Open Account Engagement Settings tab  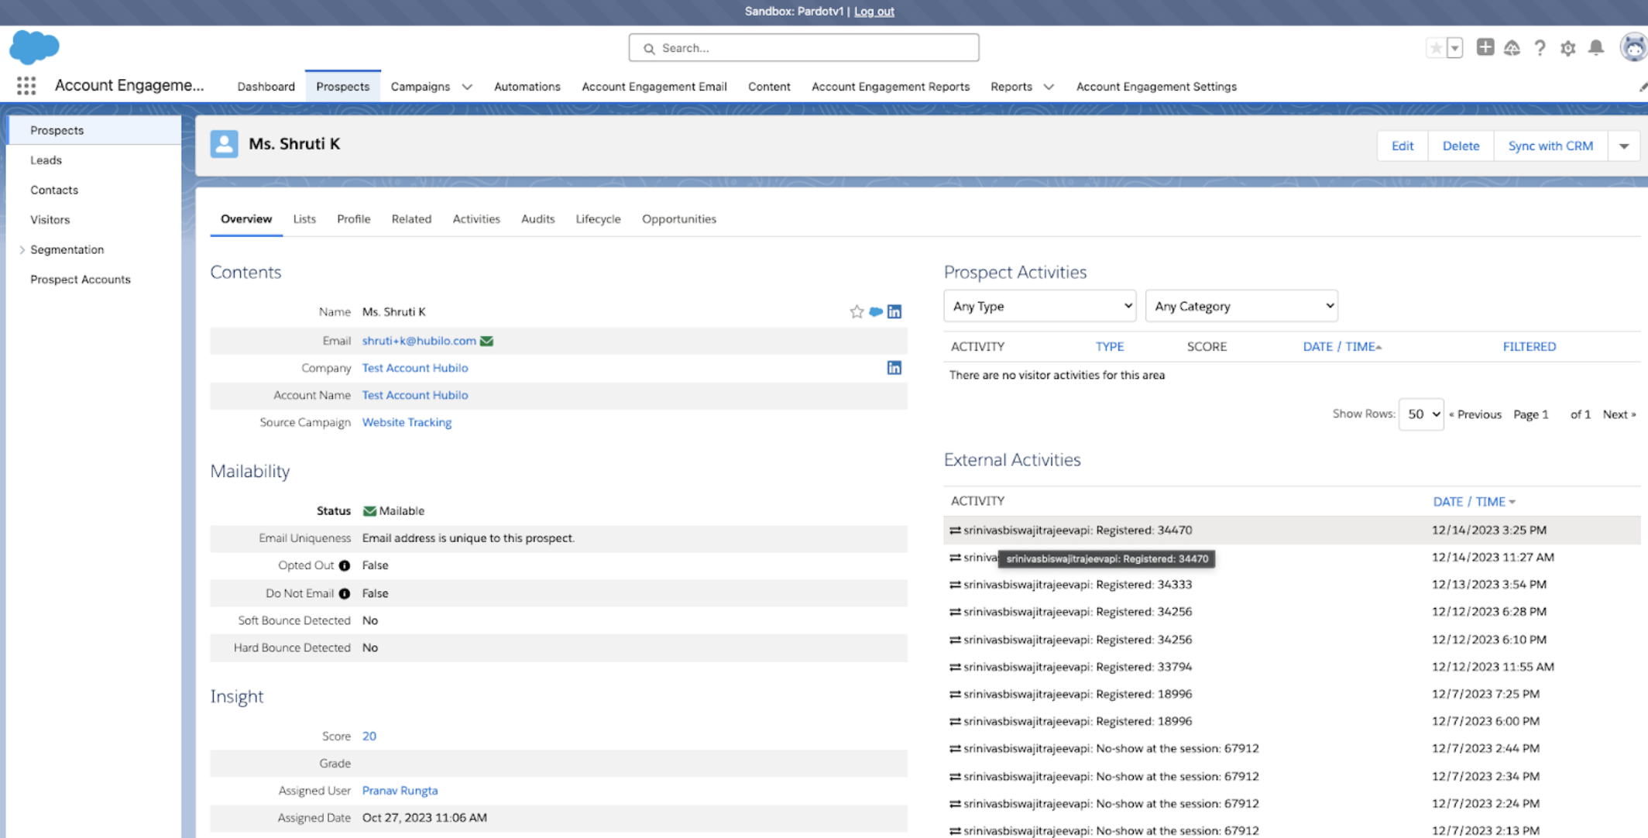tap(1156, 87)
